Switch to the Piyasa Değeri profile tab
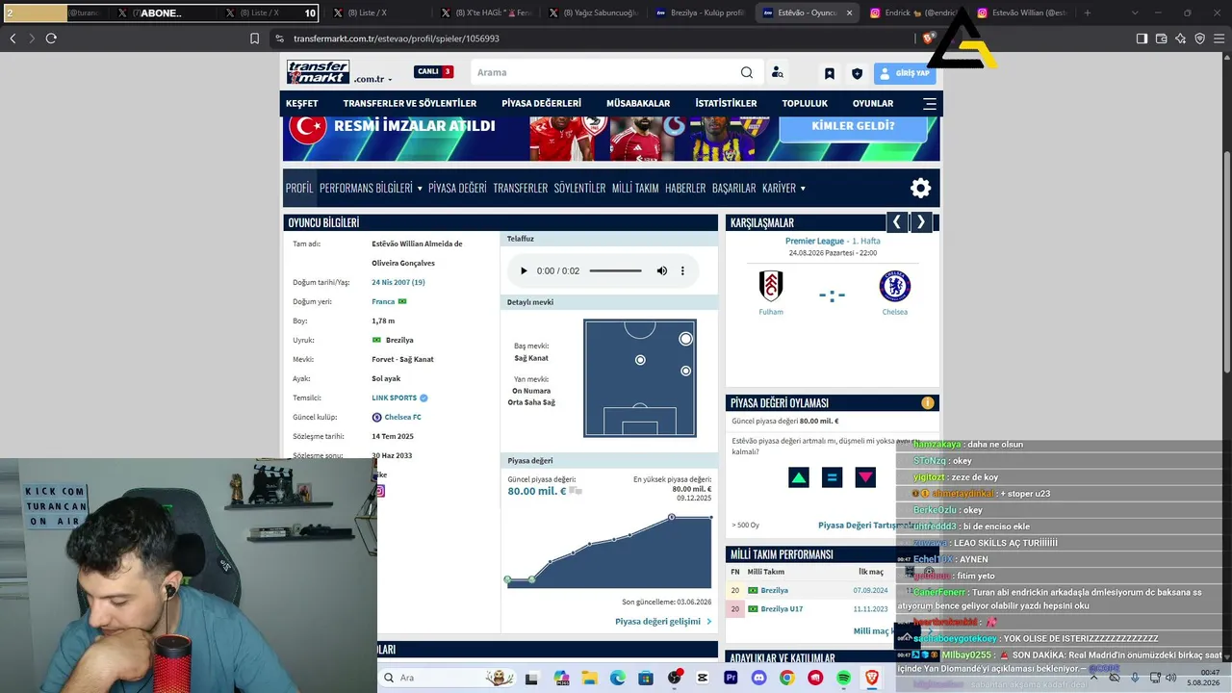Image resolution: width=1232 pixels, height=693 pixels. [x=457, y=188]
